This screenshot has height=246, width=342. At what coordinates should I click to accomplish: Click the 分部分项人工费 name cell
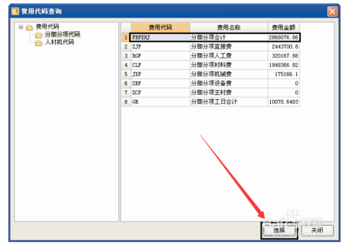(229, 56)
